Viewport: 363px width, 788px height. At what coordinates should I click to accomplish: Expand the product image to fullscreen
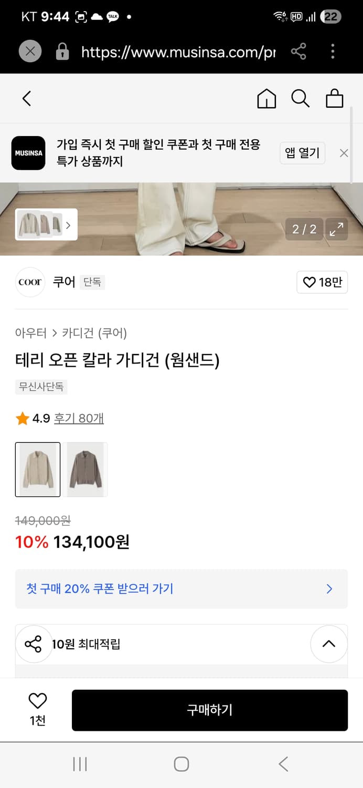pos(337,229)
